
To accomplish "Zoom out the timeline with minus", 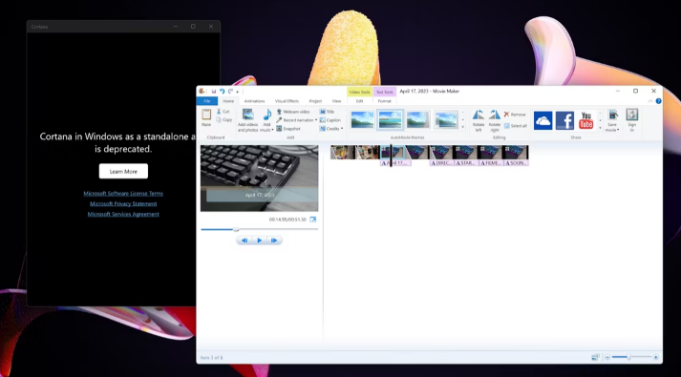I will [x=607, y=358].
